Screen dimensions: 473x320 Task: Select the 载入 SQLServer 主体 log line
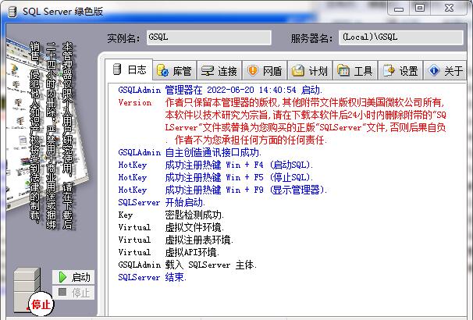(187, 265)
